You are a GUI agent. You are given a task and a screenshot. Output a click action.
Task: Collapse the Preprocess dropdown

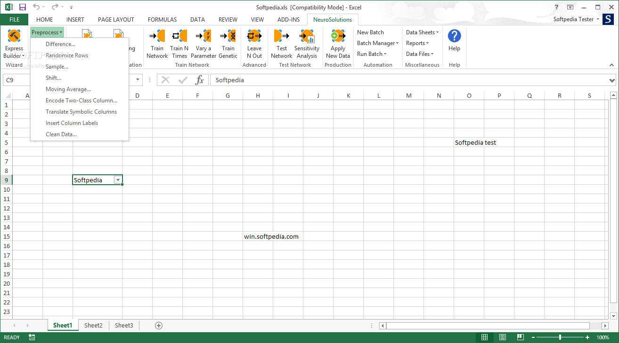click(x=47, y=32)
